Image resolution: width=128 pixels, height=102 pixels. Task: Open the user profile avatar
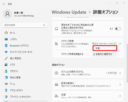tap(7, 14)
